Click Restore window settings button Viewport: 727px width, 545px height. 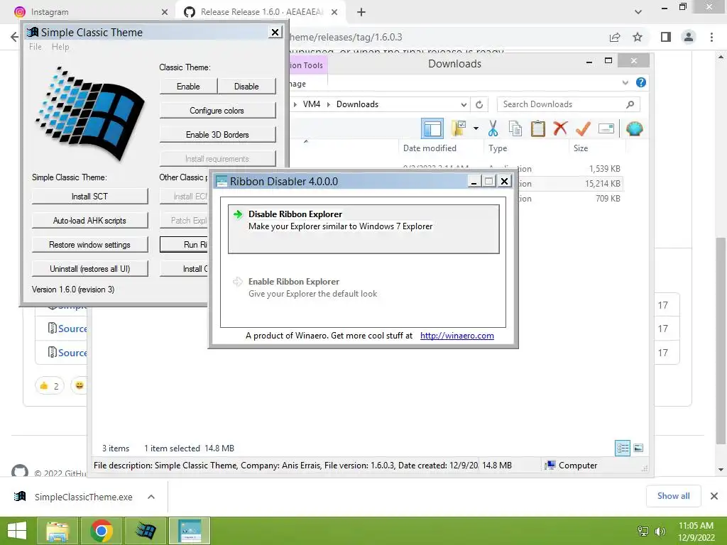coord(90,245)
